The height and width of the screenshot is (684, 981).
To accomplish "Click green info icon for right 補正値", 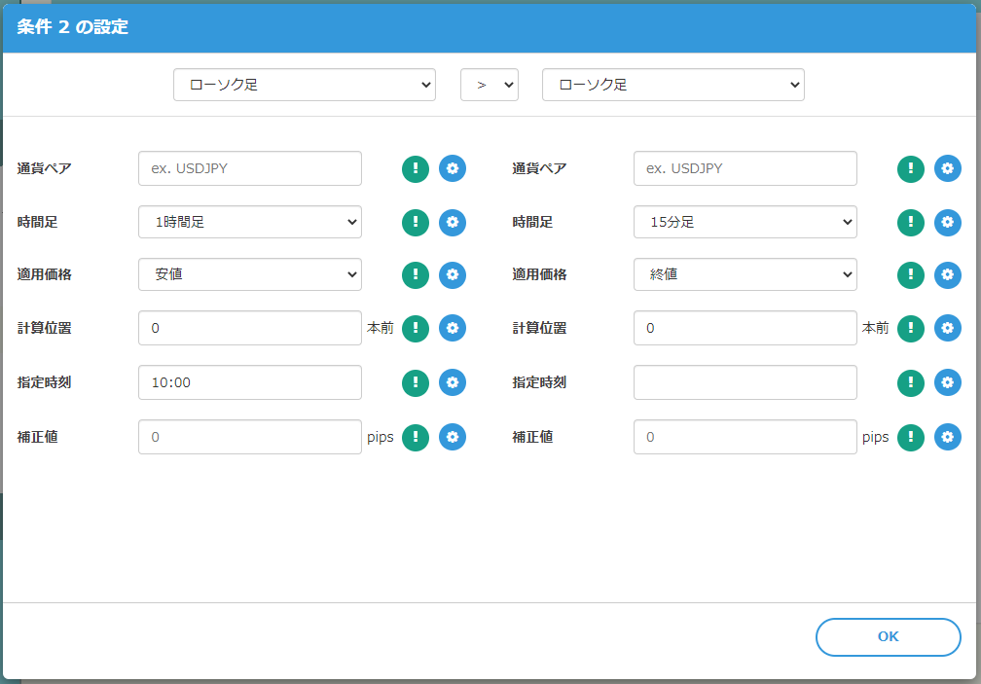I will pos(911,437).
